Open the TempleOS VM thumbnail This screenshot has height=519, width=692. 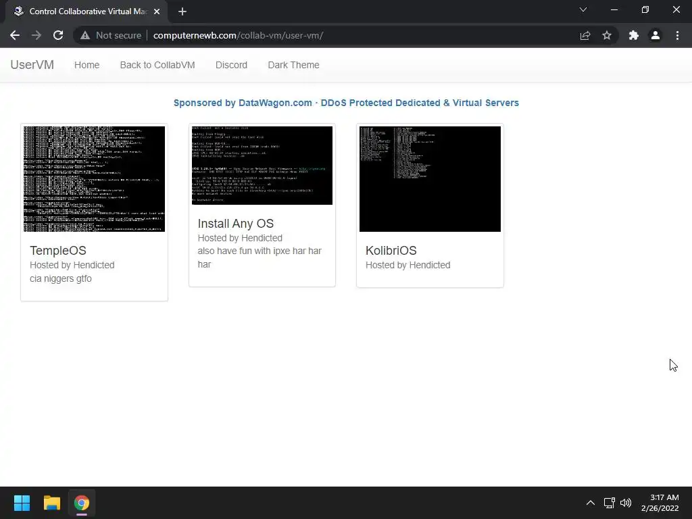point(94,178)
